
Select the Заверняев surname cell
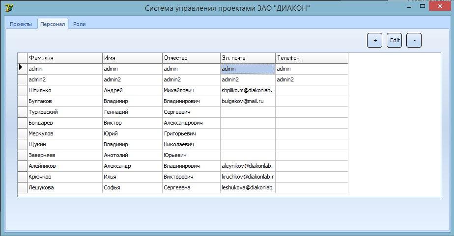click(x=64, y=155)
